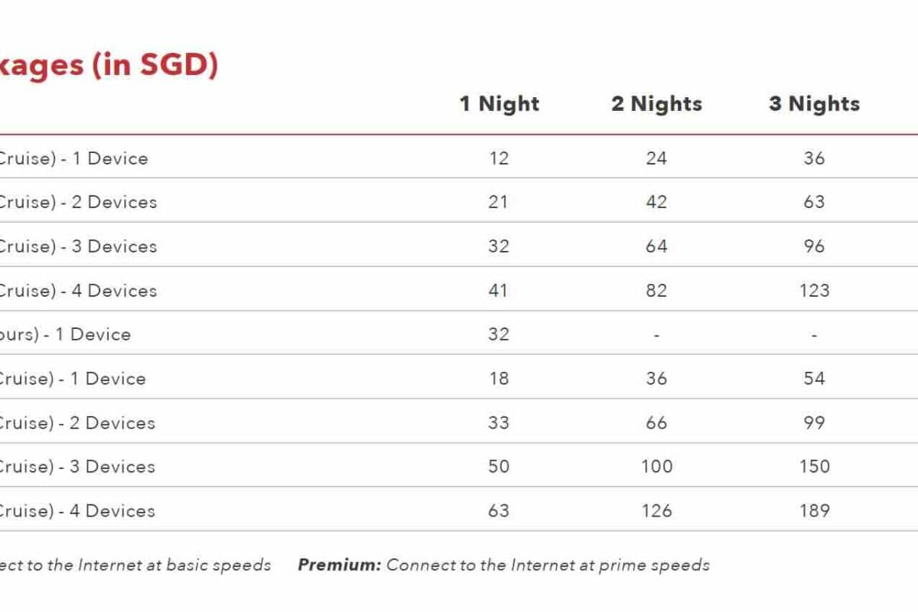Viewport: 918px width, 612px height.
Task: Click the price 41 in the table
Action: tap(498, 291)
